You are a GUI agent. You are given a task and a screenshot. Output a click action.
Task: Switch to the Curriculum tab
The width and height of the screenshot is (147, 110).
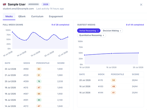point(37,16)
